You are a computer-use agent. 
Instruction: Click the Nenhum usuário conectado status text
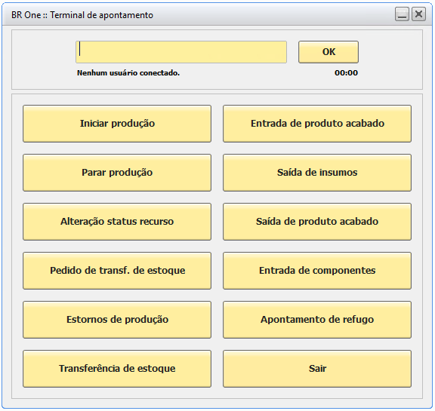coord(128,73)
